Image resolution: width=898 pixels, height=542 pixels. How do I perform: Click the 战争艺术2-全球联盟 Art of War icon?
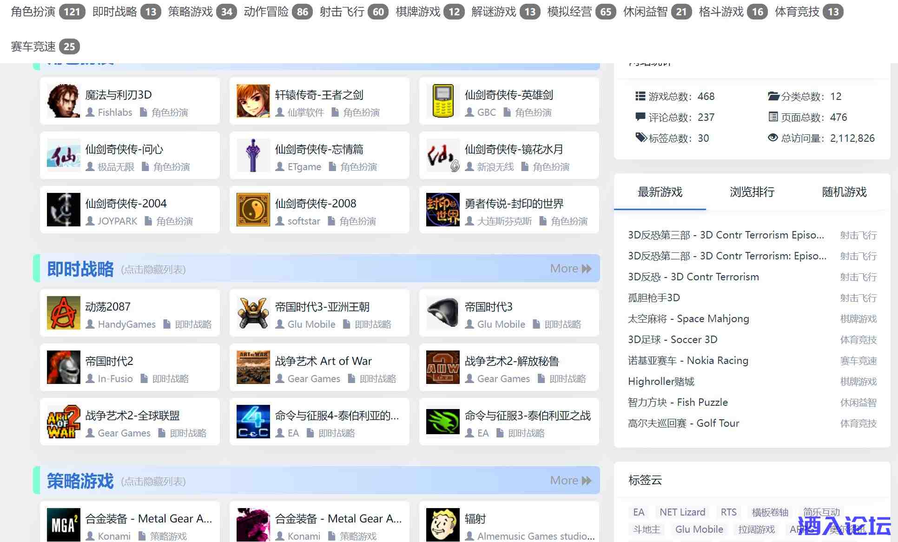[x=63, y=422]
